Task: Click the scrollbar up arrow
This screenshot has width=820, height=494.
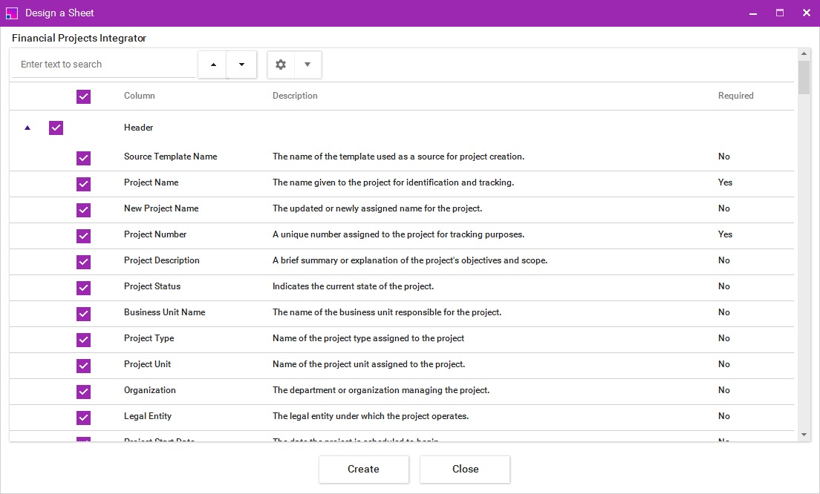Action: [804, 53]
